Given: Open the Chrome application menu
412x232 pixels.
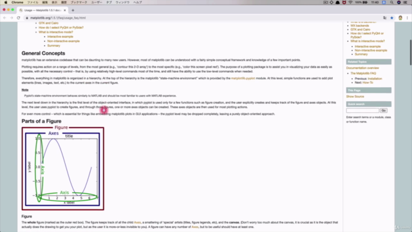Looking at the screenshot, I should click(17, 3).
